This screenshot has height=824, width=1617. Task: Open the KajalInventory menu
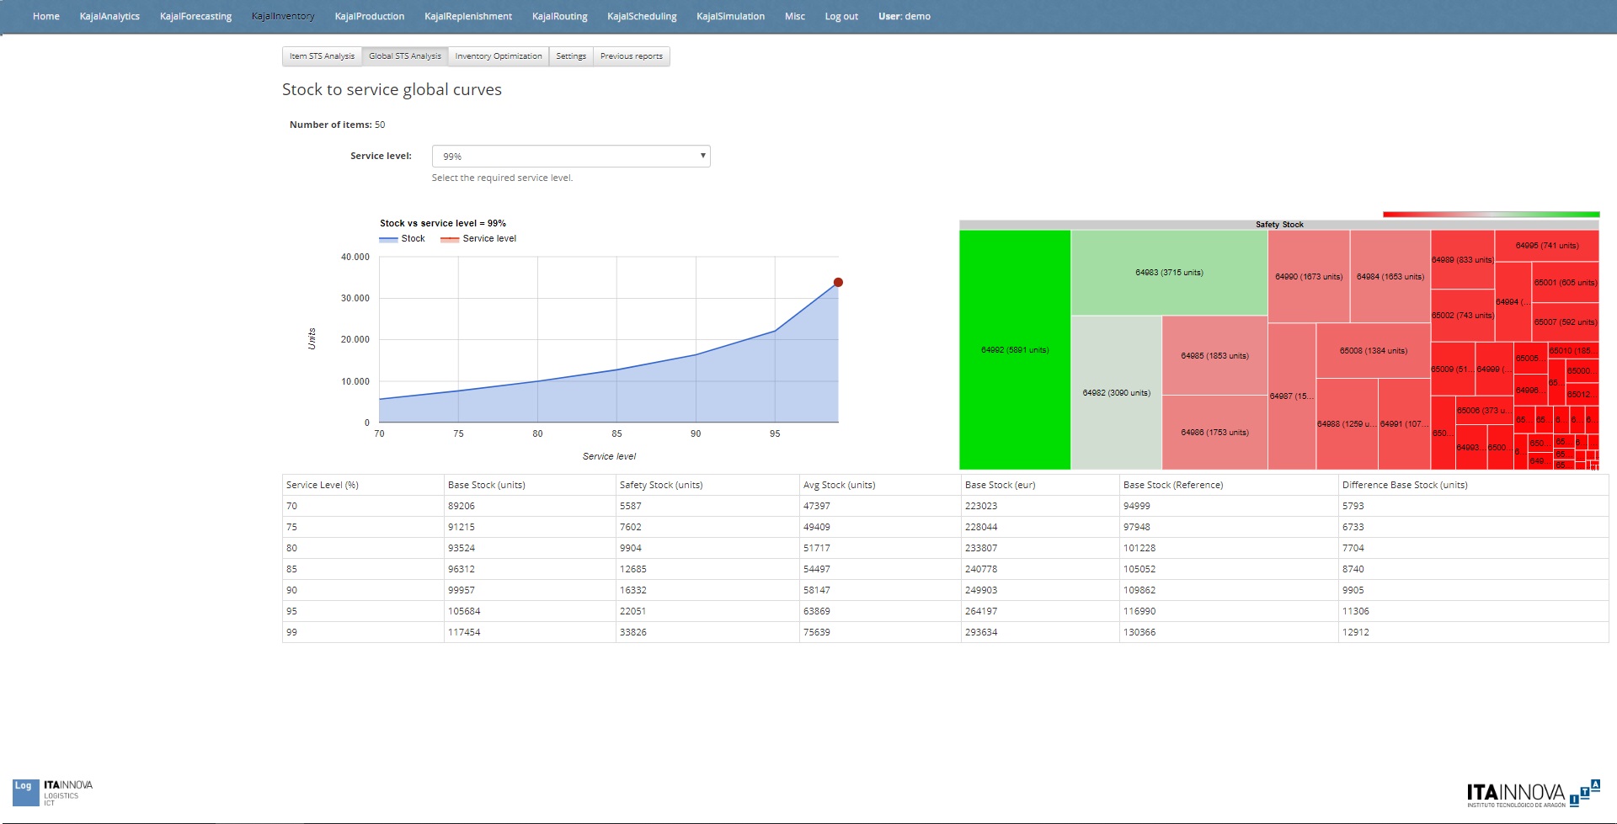283,16
